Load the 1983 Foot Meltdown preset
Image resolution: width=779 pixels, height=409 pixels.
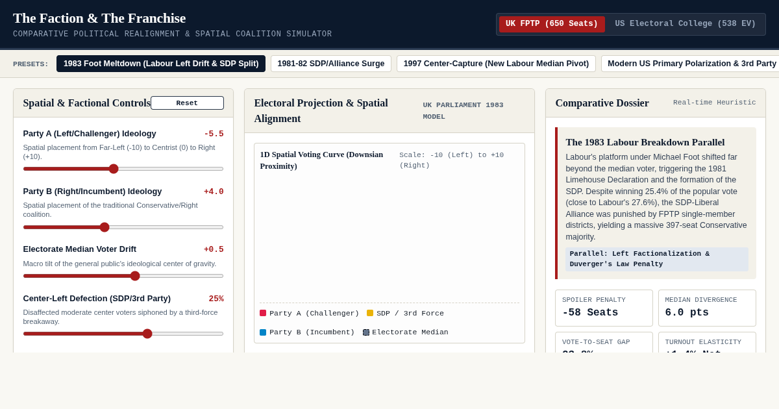[161, 64]
